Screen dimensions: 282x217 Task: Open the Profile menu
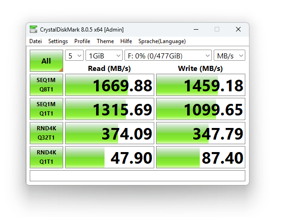pos(82,41)
